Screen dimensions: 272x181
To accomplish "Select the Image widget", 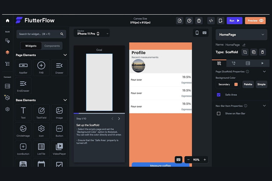I will pyautogui.click(x=59, y=112).
